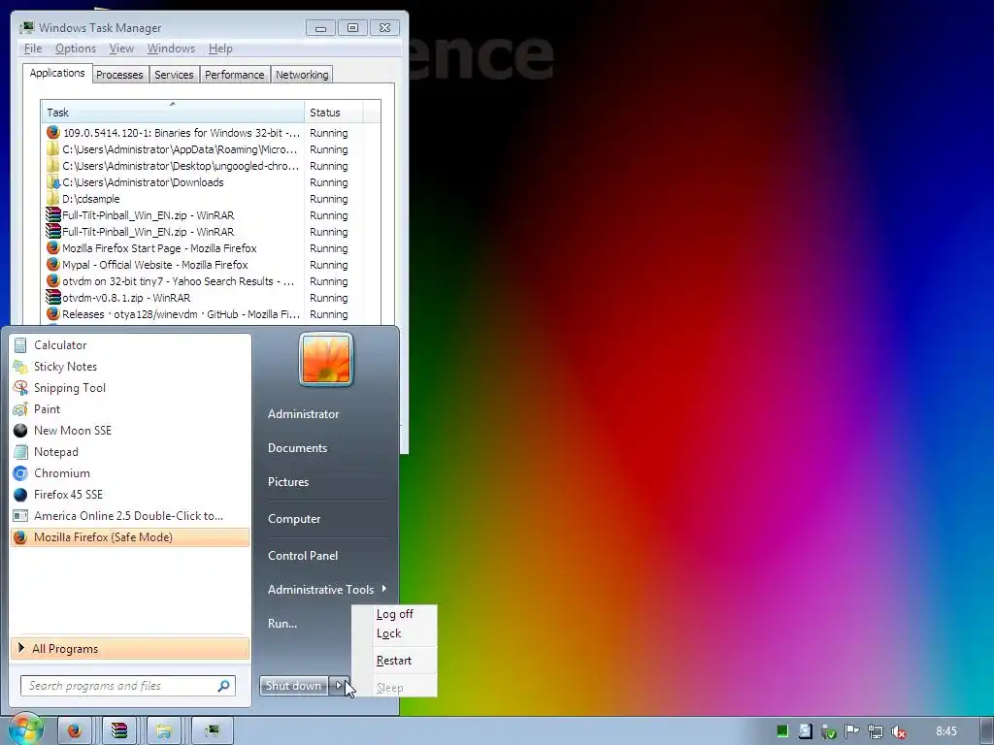Open Calculator from the Start menu

[130, 345]
